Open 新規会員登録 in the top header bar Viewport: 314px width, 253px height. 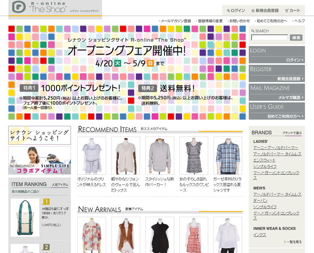[265, 11]
